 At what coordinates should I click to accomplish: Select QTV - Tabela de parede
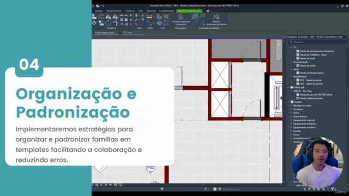tap(311, 84)
